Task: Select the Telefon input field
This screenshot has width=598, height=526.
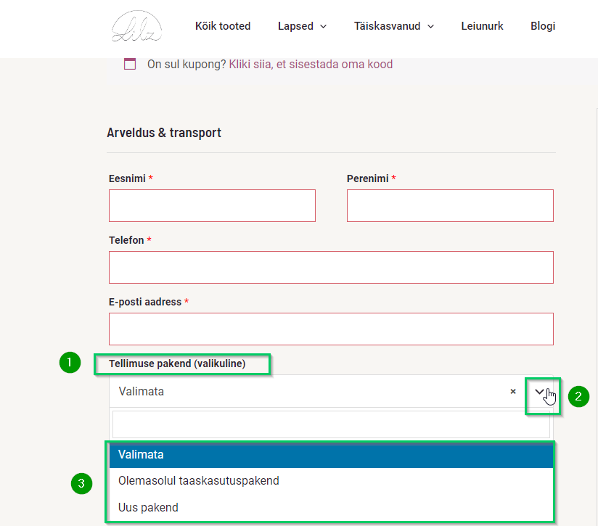Action: (331, 267)
